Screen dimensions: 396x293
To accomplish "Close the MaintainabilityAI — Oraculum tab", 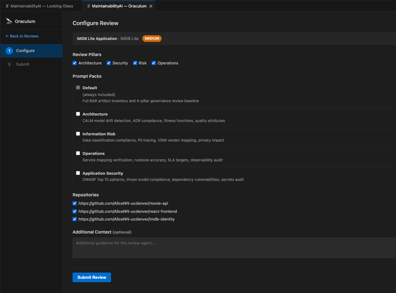I will (x=151, y=6).
